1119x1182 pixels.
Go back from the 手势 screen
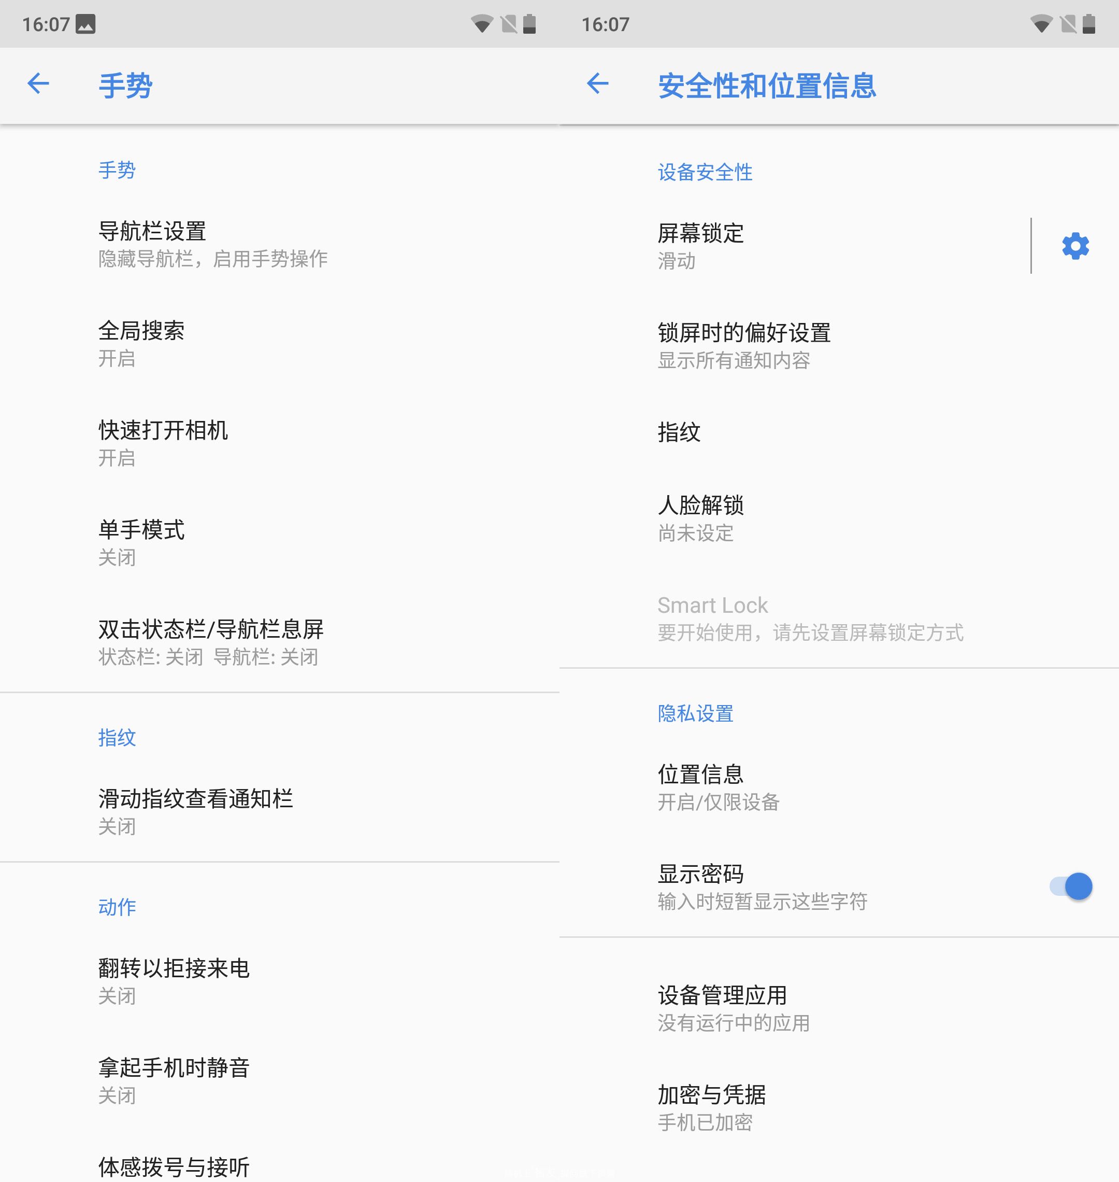pyautogui.click(x=38, y=83)
